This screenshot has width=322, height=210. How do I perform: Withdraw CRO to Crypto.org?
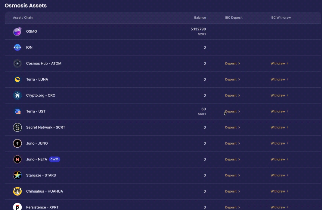click(x=280, y=95)
